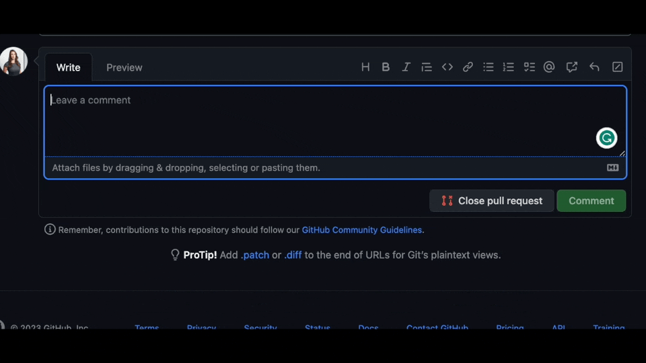Toggle bold text formatting

pos(386,67)
